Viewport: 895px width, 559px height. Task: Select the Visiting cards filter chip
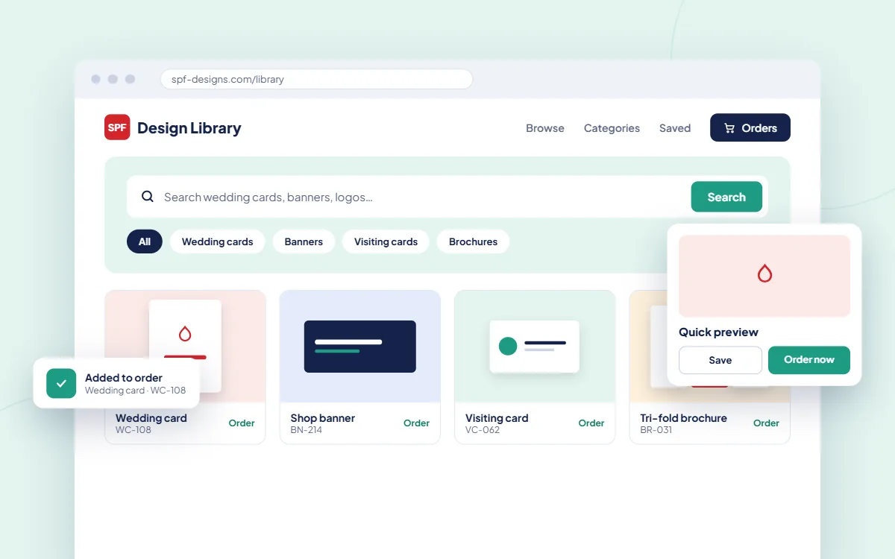coord(386,241)
